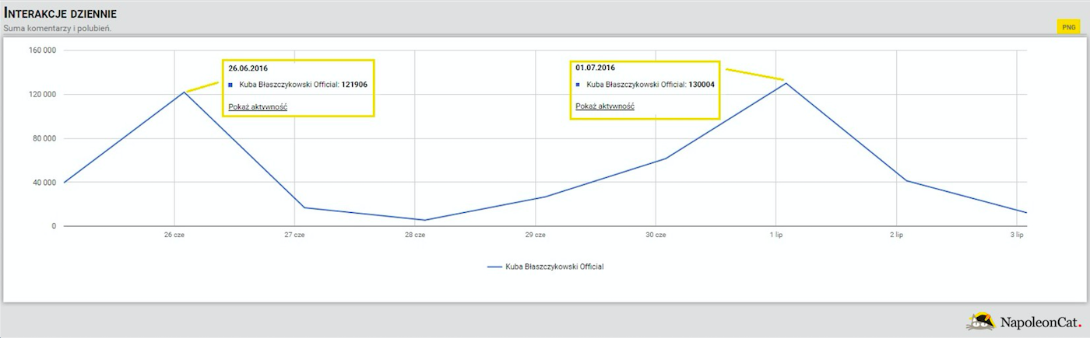
Task: Select the lowest data point at 28 cze
Action: click(425, 220)
